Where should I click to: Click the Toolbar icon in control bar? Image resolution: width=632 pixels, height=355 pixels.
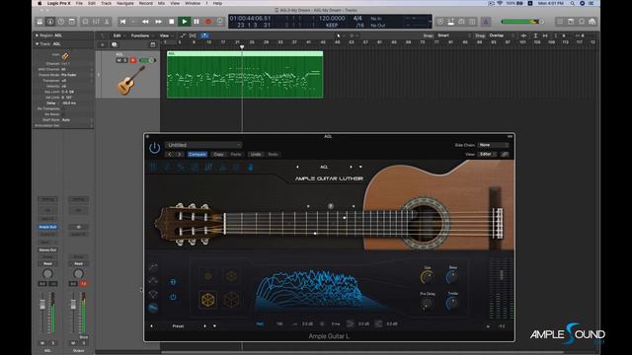coord(71,22)
